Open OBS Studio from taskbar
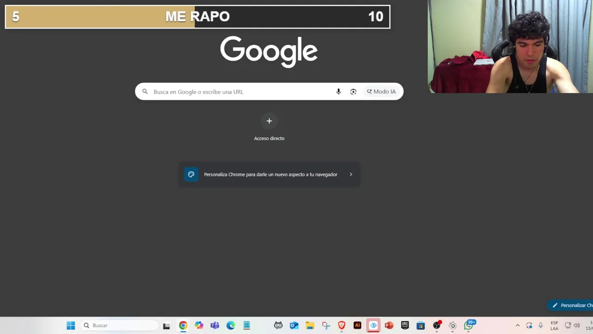 click(437, 326)
